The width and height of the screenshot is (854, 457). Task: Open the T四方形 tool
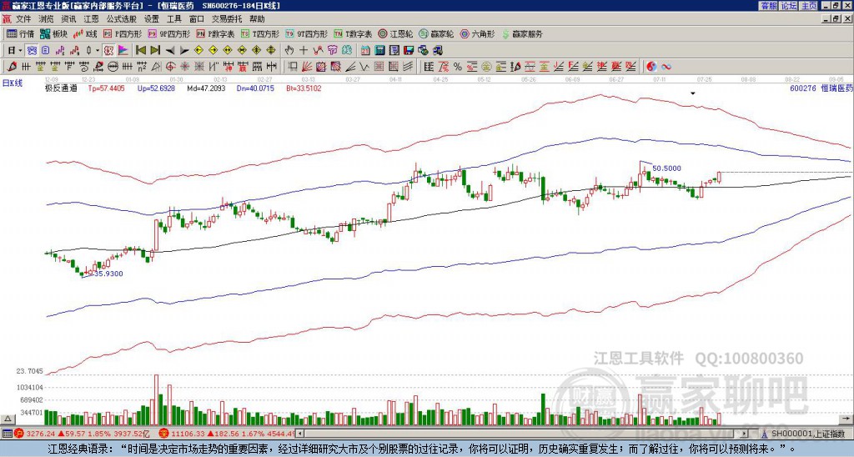[260, 33]
